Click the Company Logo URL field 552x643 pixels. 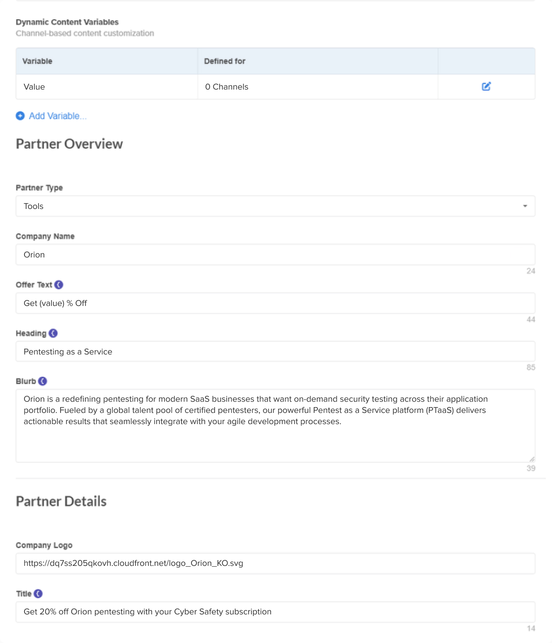tap(275, 563)
